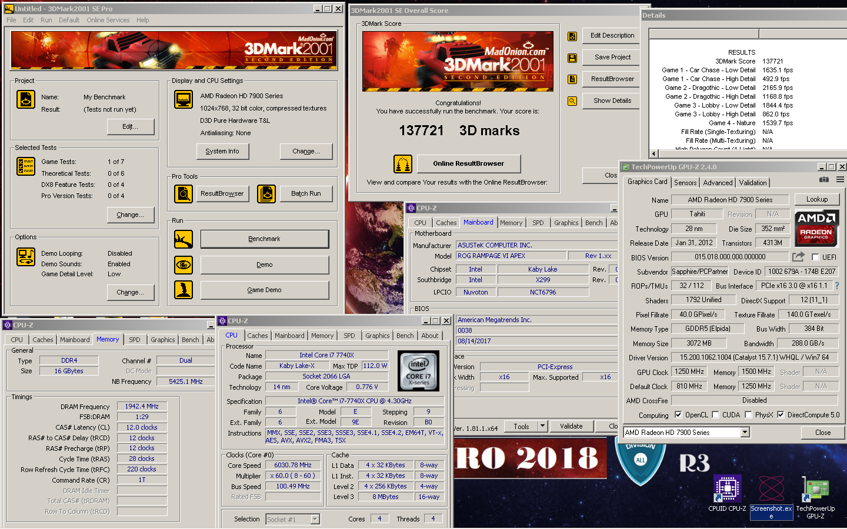The height and width of the screenshot is (529, 847).
Task: Open the CPUID CPU-Z desktop shortcut
Action: 727,494
